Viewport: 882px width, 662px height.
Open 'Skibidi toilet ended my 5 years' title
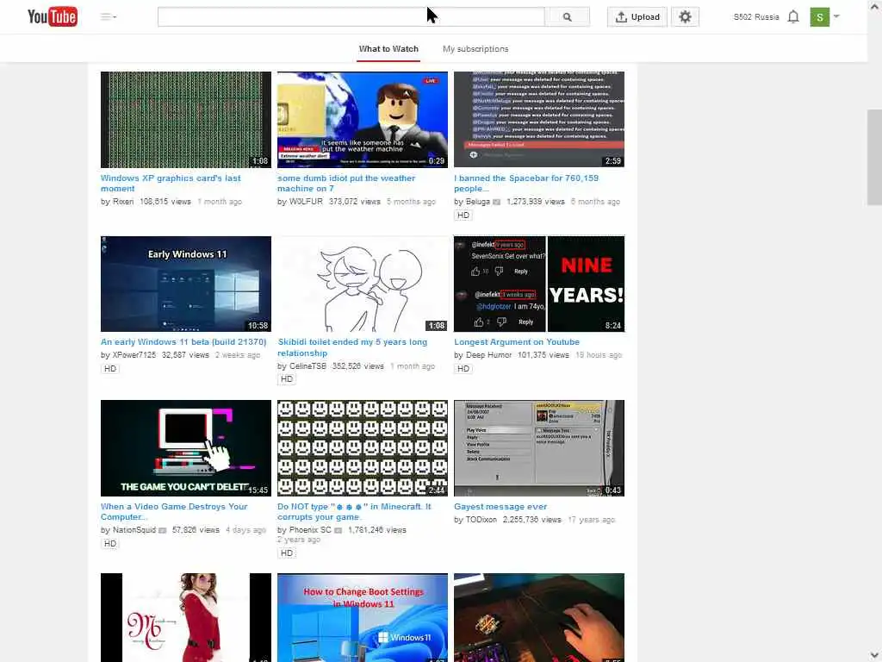352,347
